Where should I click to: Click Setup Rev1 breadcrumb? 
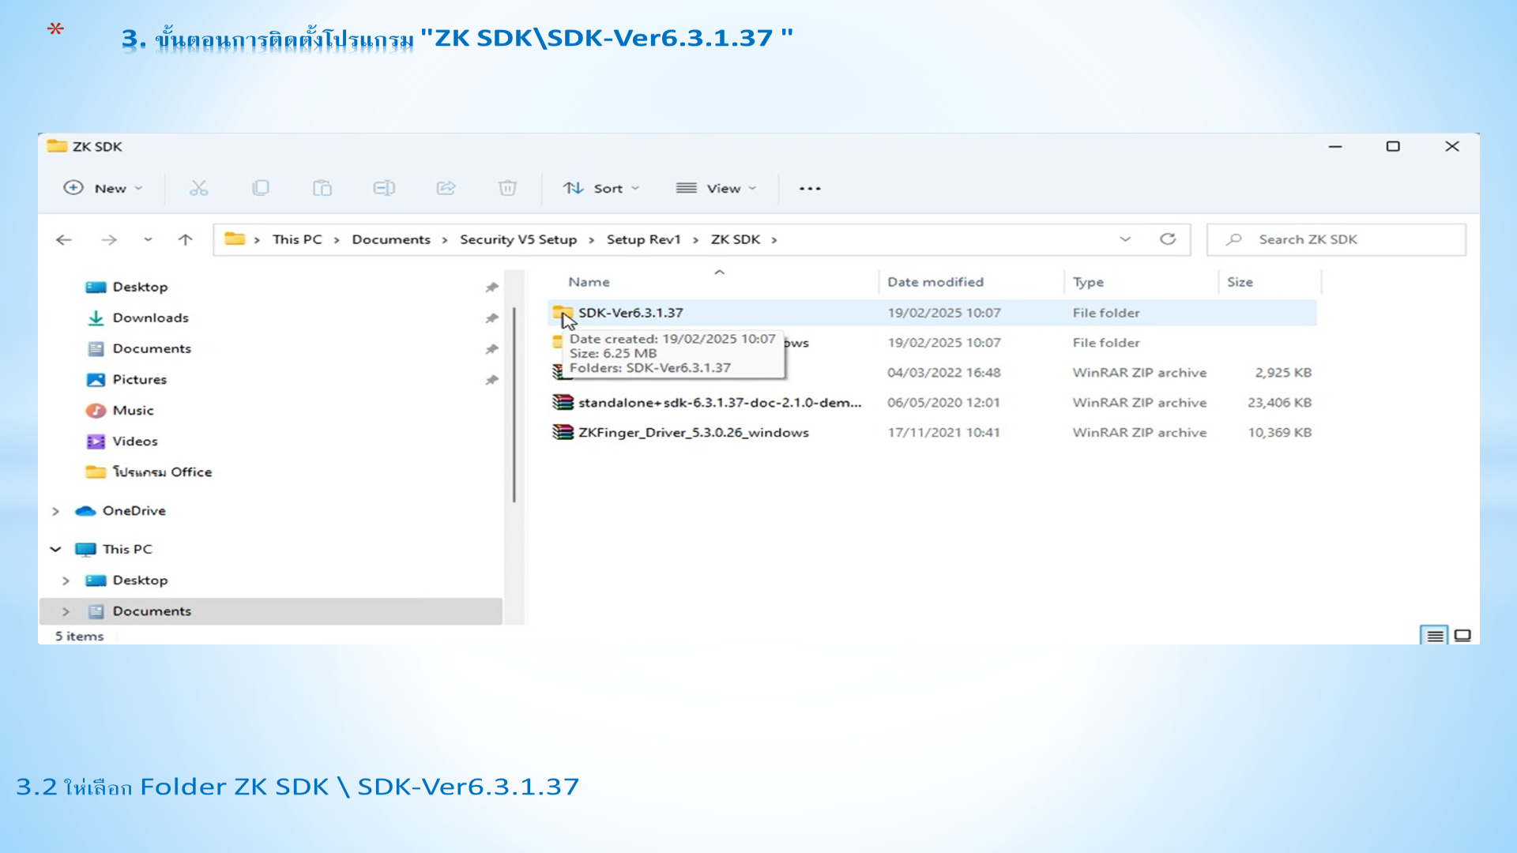coord(643,239)
